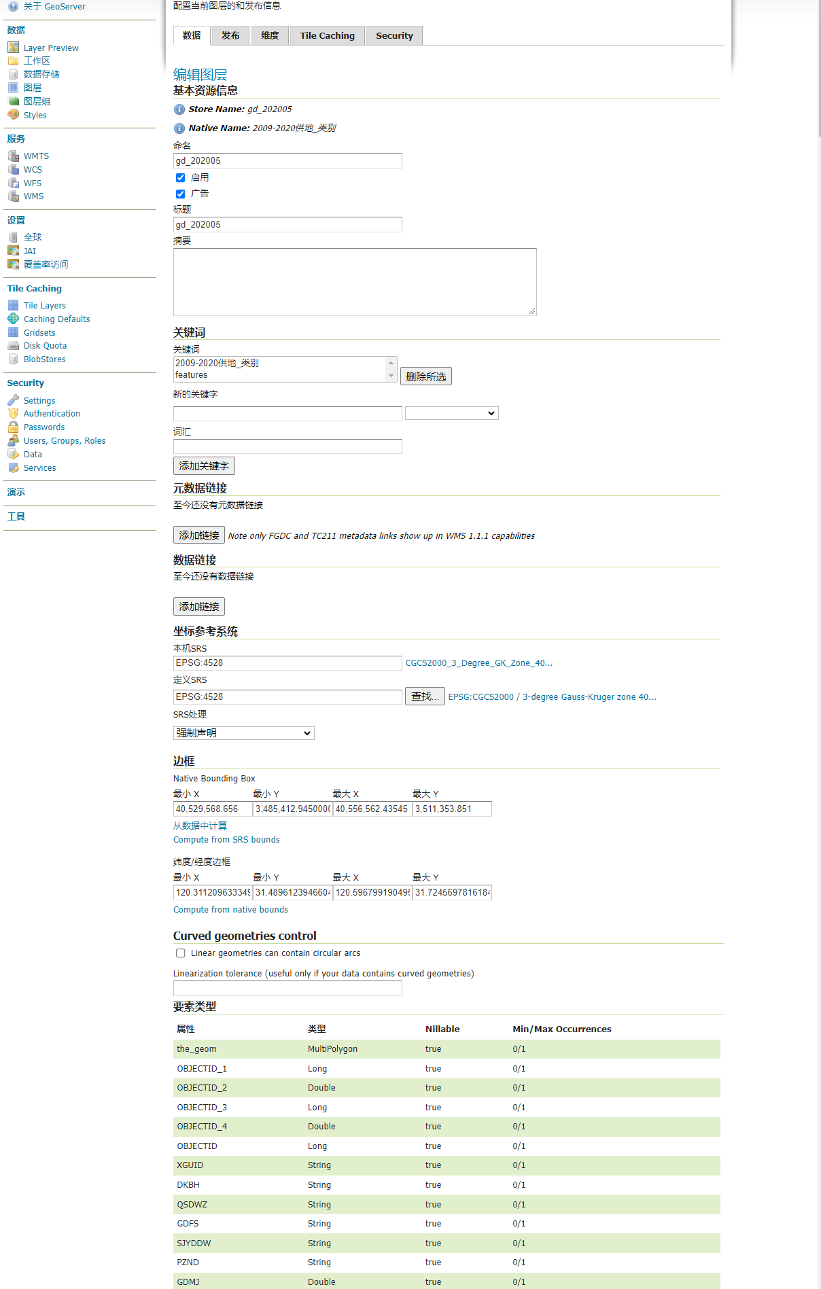
Task: Toggle the 广告 advertised checkbox
Action: 181,194
